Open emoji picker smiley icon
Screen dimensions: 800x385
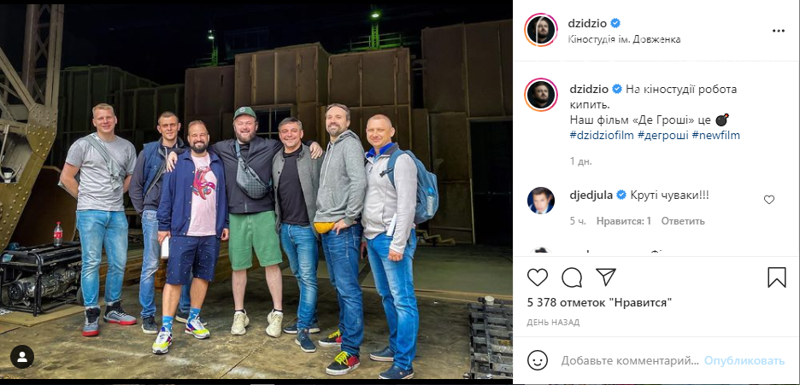(538, 360)
